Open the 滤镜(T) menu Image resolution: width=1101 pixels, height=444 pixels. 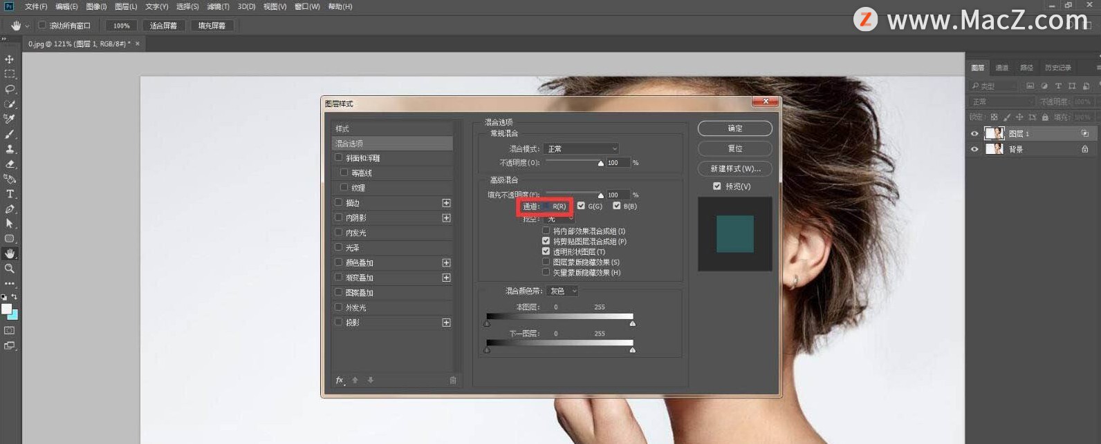(218, 6)
